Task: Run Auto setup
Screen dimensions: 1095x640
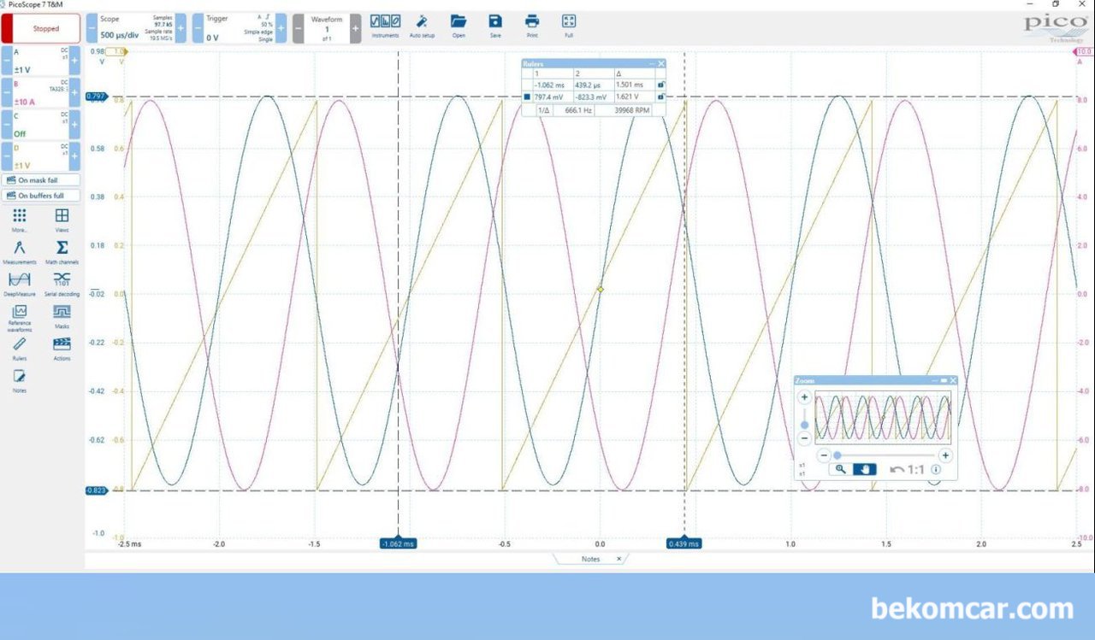Action: click(x=422, y=26)
